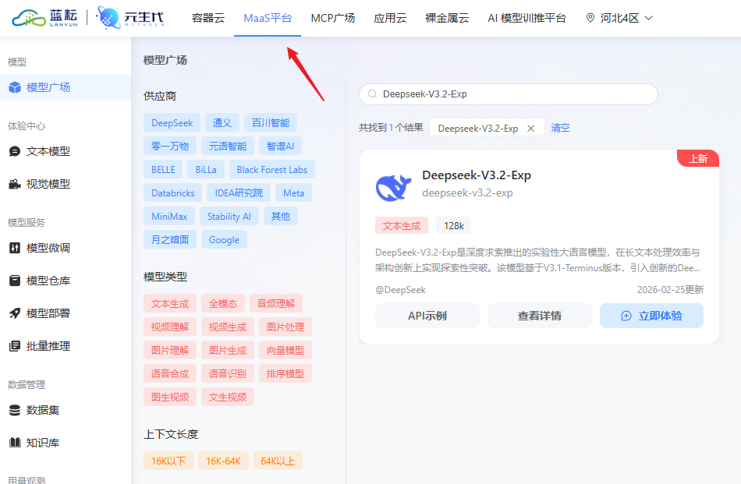
Task: Click the 上新 badge on card
Action: coord(698,159)
